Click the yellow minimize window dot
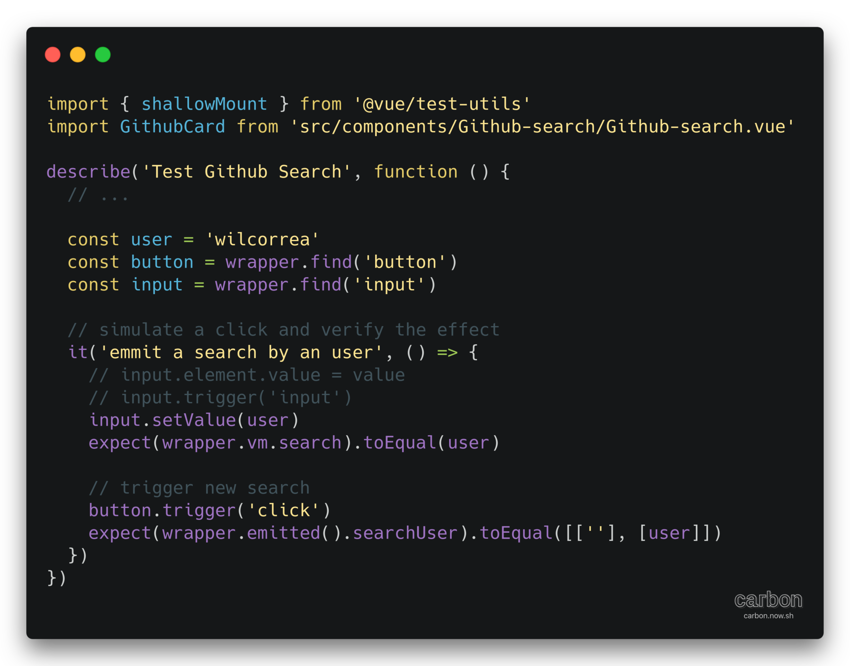The height and width of the screenshot is (666, 850). pyautogui.click(x=78, y=55)
